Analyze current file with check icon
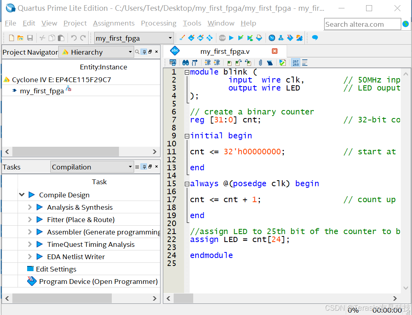This screenshot has width=412, height=315. click(x=283, y=63)
